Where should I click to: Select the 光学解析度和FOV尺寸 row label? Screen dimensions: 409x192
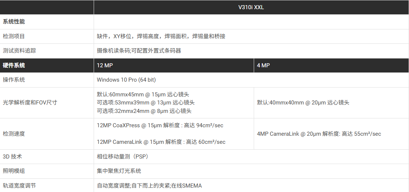30,103
